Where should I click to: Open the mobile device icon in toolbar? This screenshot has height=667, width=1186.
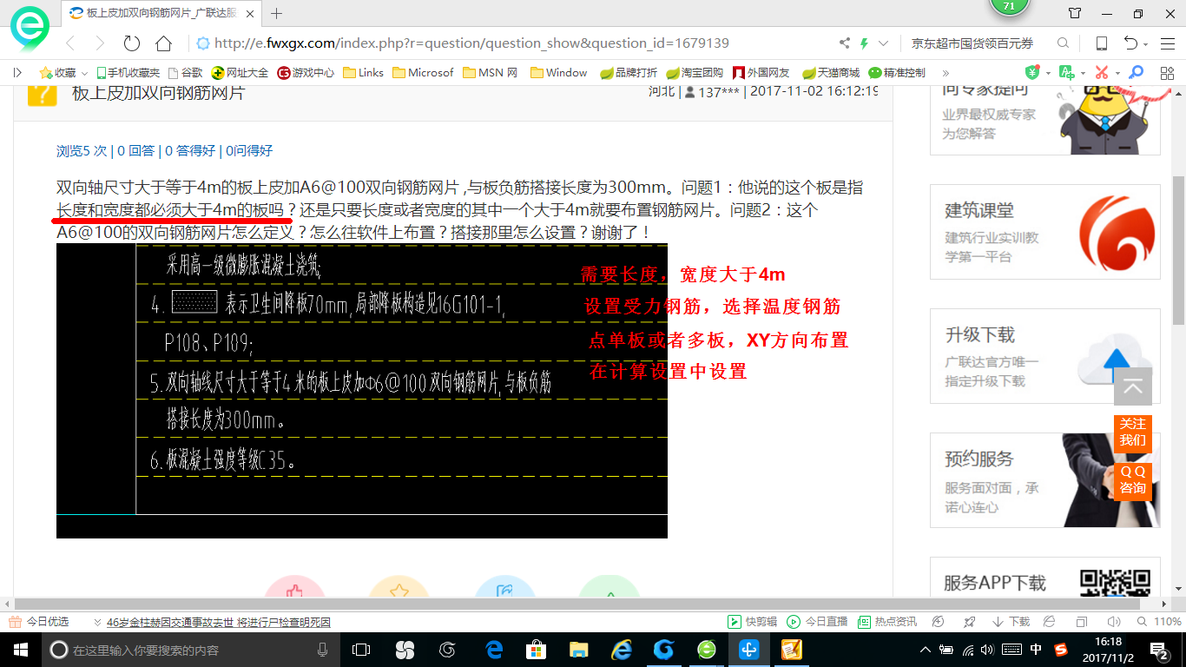pos(1102,43)
